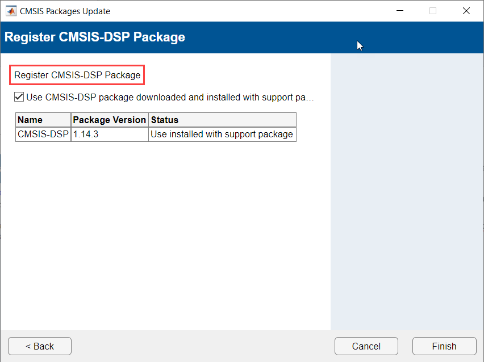The width and height of the screenshot is (484, 362).
Task: Close the CMSIS Packages Update window
Action: coord(466,11)
